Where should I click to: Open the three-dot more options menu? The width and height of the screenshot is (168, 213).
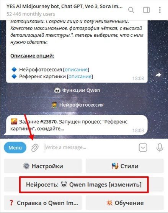coord(160,10)
